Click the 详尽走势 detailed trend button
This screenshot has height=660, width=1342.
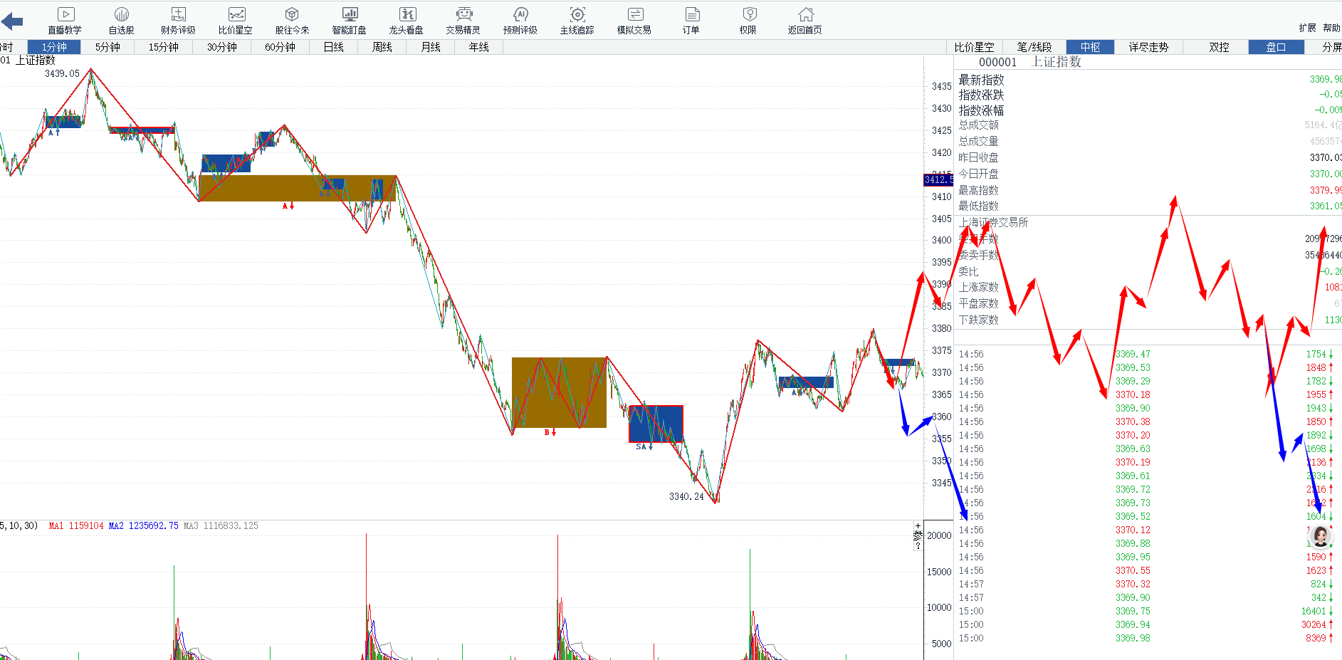pos(1148,47)
